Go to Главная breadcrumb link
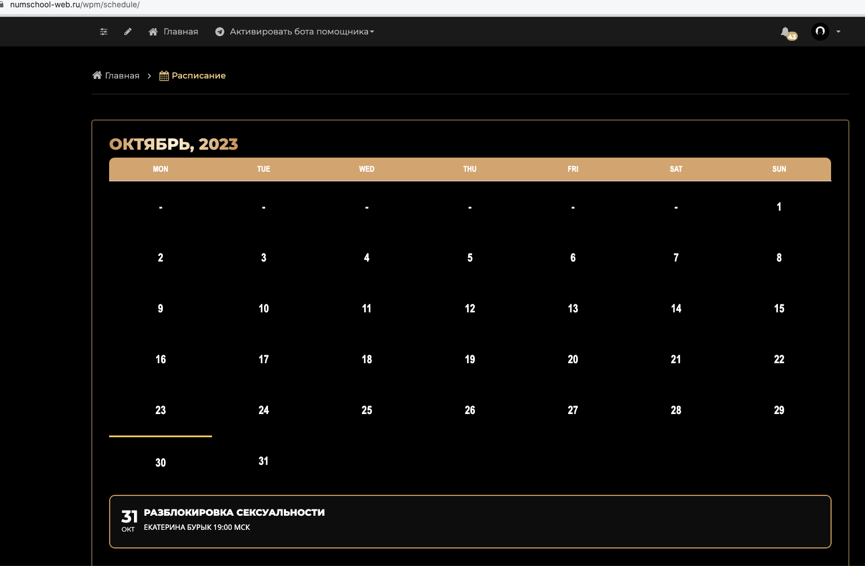Viewport: 865px width, 566px height. 122,76
